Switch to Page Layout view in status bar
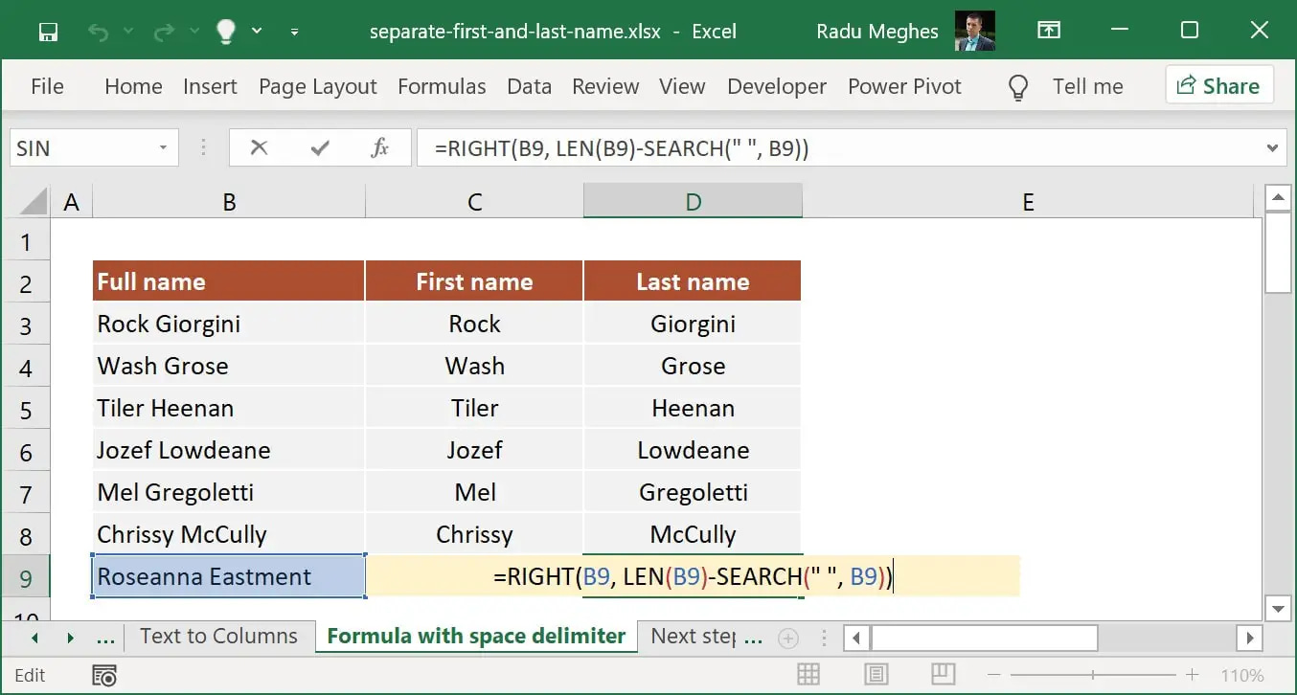The image size is (1297, 695). [876, 675]
